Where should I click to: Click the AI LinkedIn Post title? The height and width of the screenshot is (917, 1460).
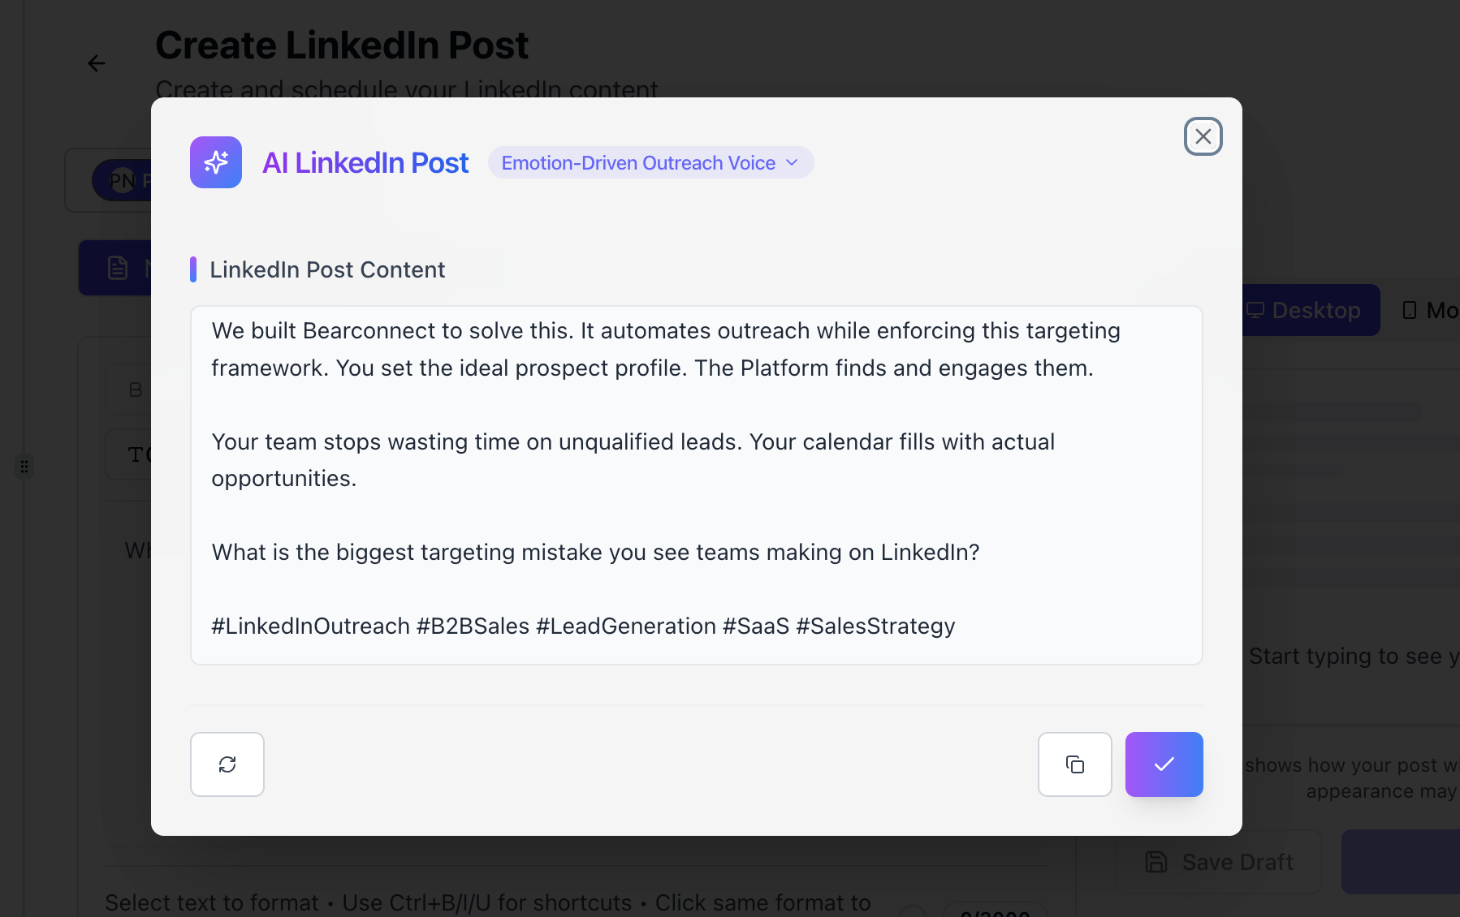(365, 163)
